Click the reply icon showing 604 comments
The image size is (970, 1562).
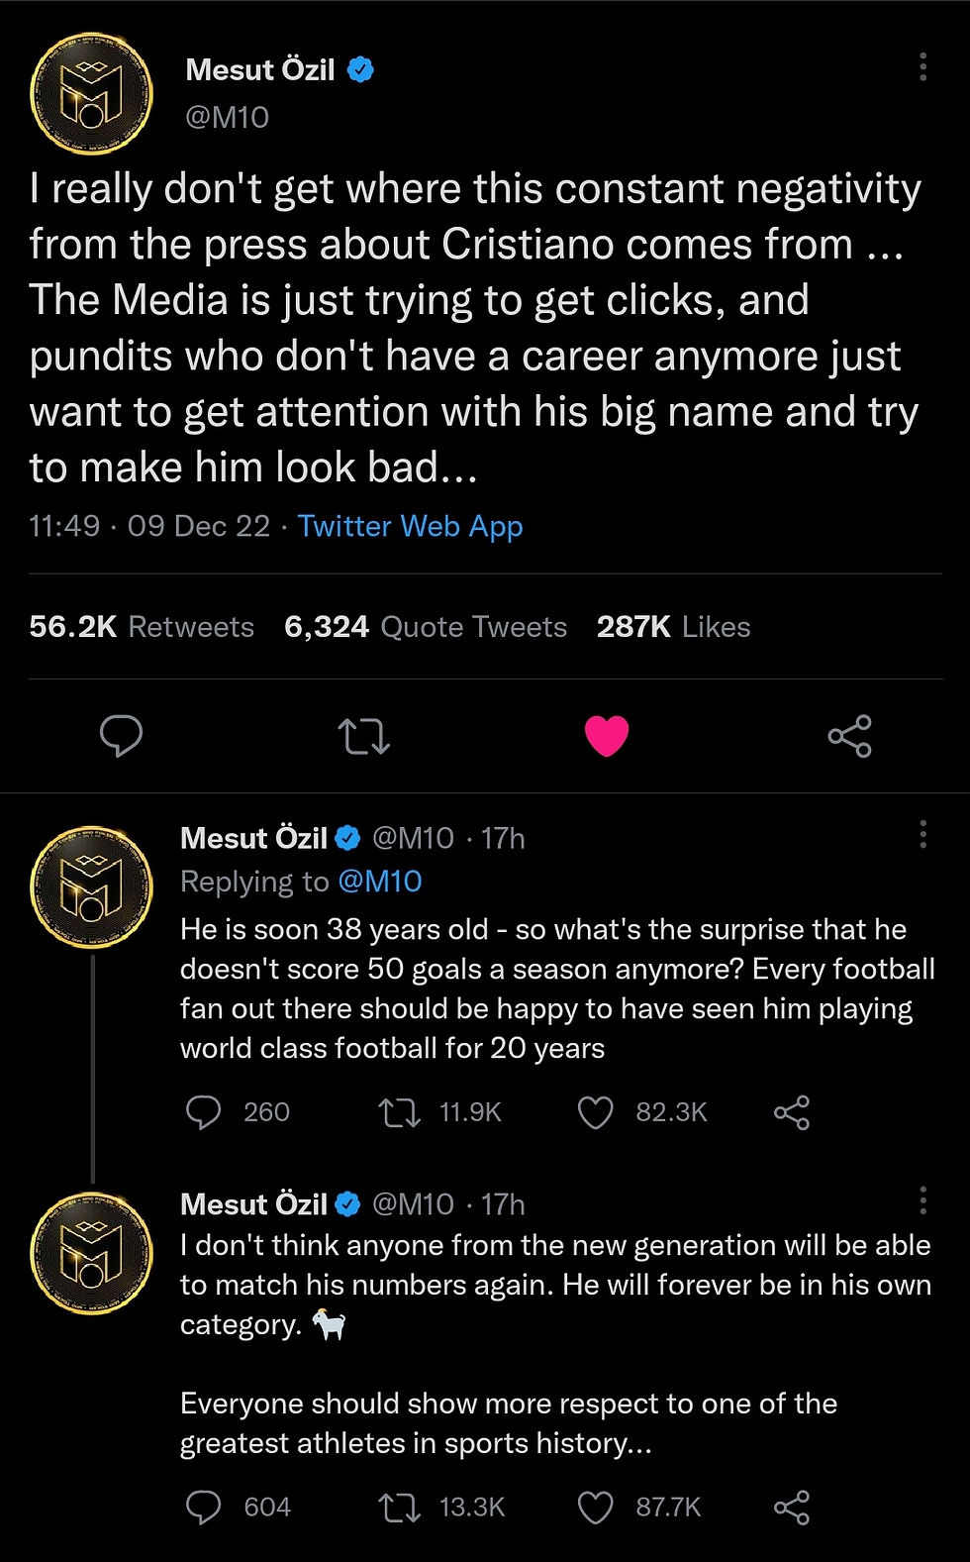click(x=204, y=1508)
